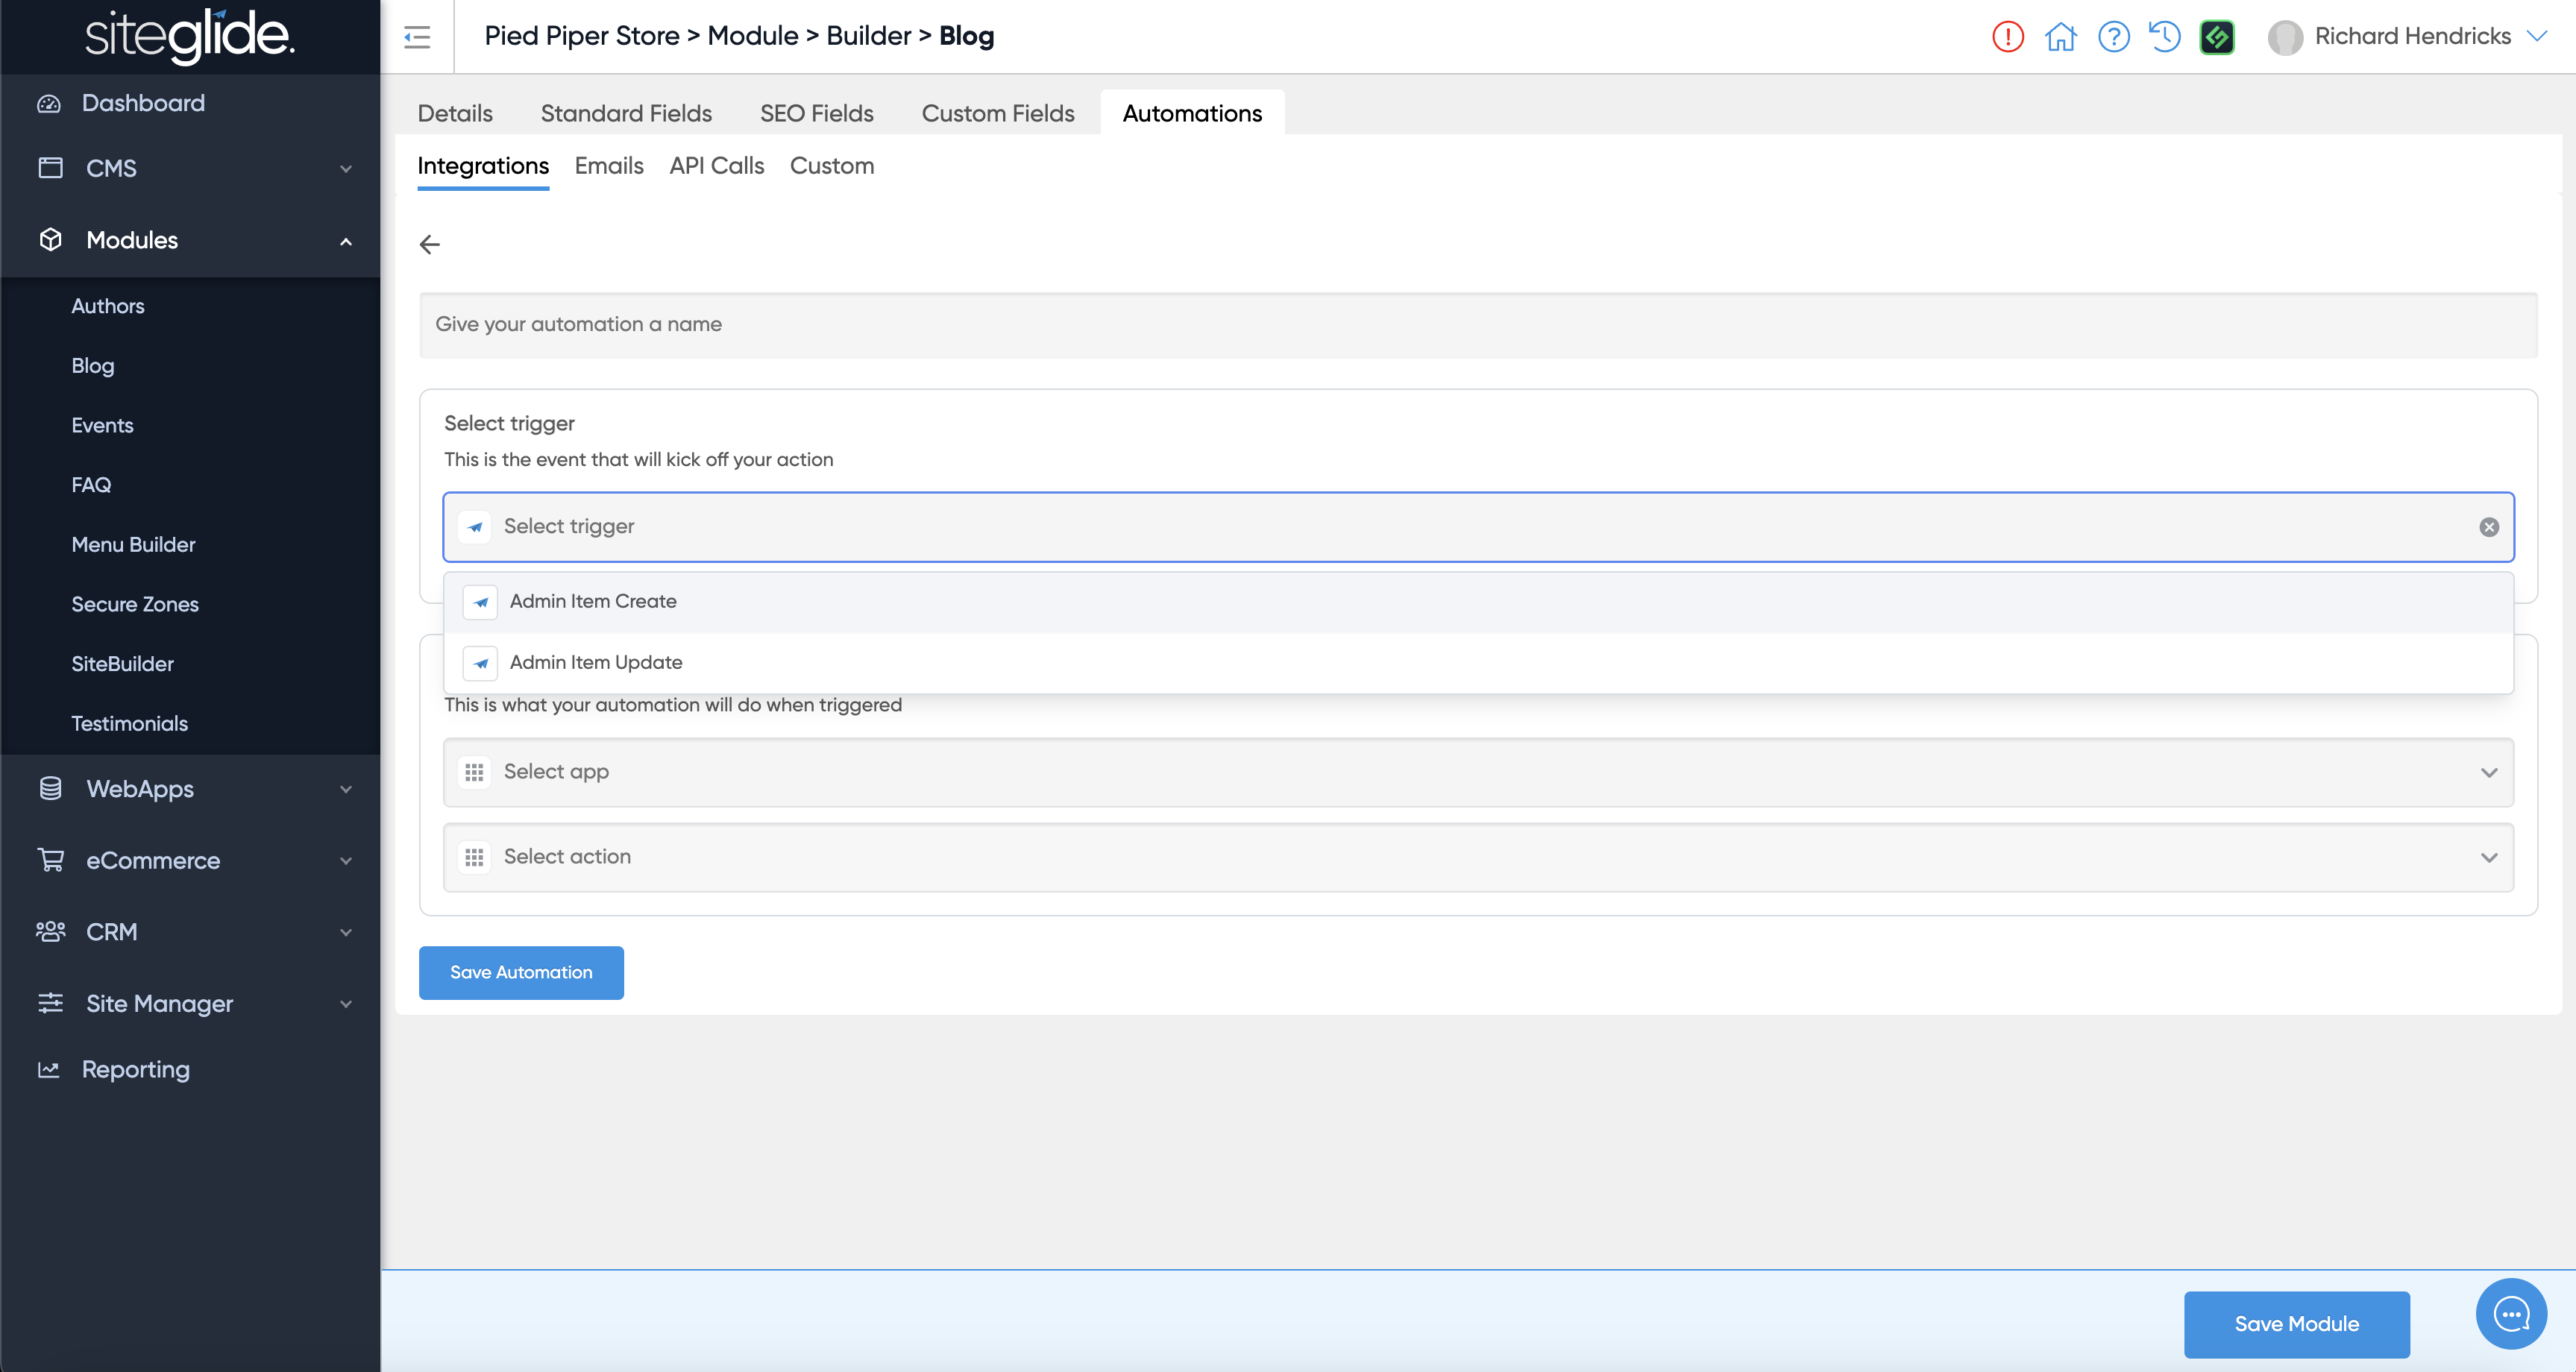Image resolution: width=2576 pixels, height=1372 pixels.
Task: Collapse the Modules sidebar section
Action: click(190, 240)
